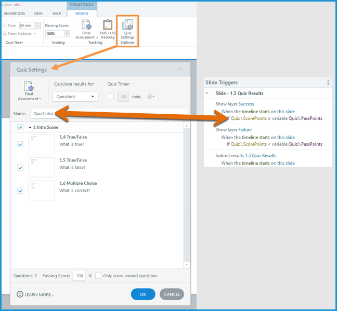
Task: Click the Success layer link
Action: coord(246,104)
